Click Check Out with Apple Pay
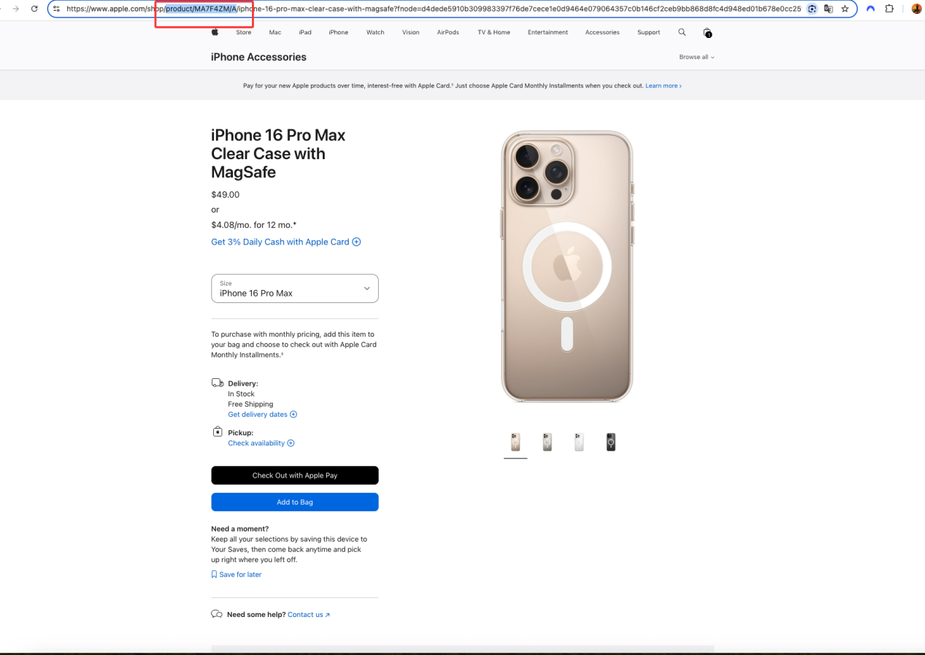This screenshot has height=655, width=925. 294,475
